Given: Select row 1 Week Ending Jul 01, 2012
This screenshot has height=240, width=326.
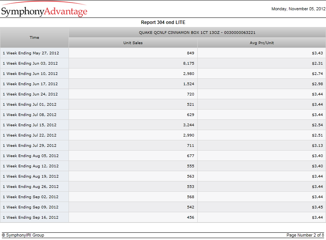Looking at the screenshot, I should click(x=163, y=105).
